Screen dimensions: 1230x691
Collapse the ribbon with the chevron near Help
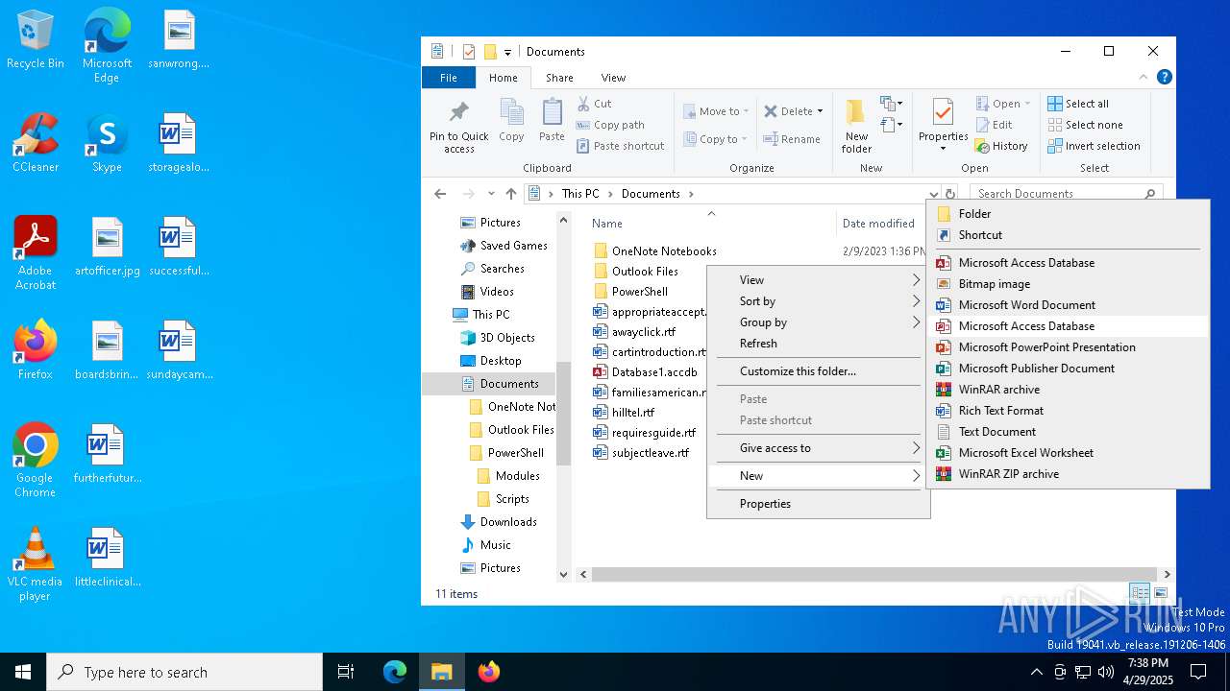click(x=1144, y=78)
